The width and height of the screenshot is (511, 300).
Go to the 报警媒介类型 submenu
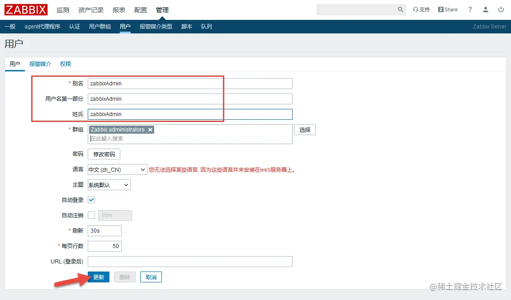pyautogui.click(x=156, y=26)
